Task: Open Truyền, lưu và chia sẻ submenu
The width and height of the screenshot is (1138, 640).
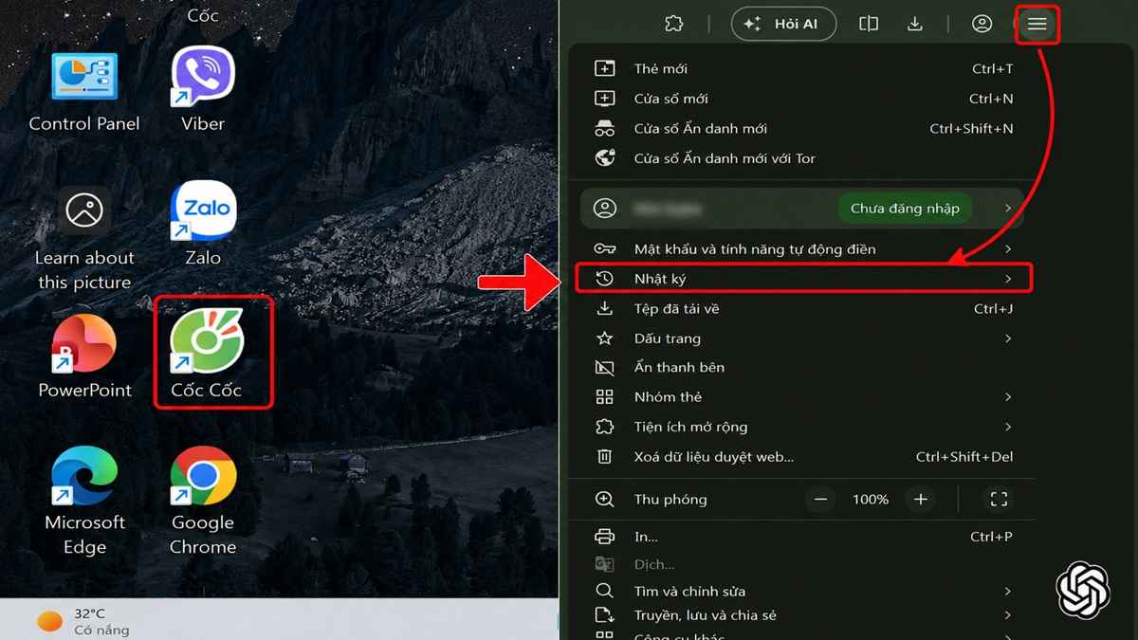Action: pos(803,615)
